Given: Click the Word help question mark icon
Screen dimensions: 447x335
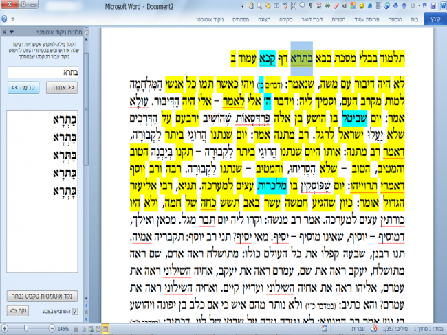Looking at the screenshot, I should point(4,19).
